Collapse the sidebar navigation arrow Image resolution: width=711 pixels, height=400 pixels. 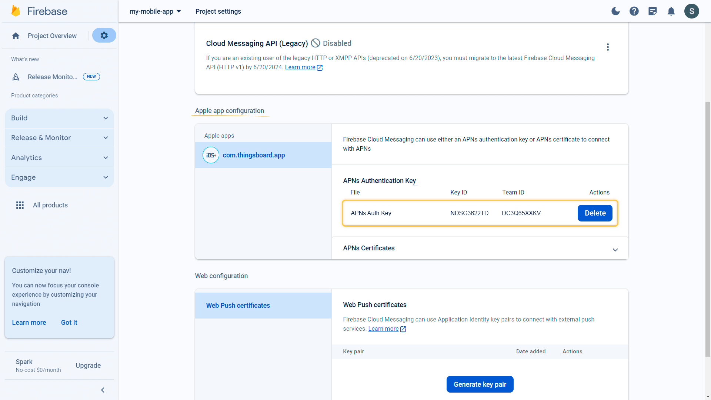click(103, 390)
